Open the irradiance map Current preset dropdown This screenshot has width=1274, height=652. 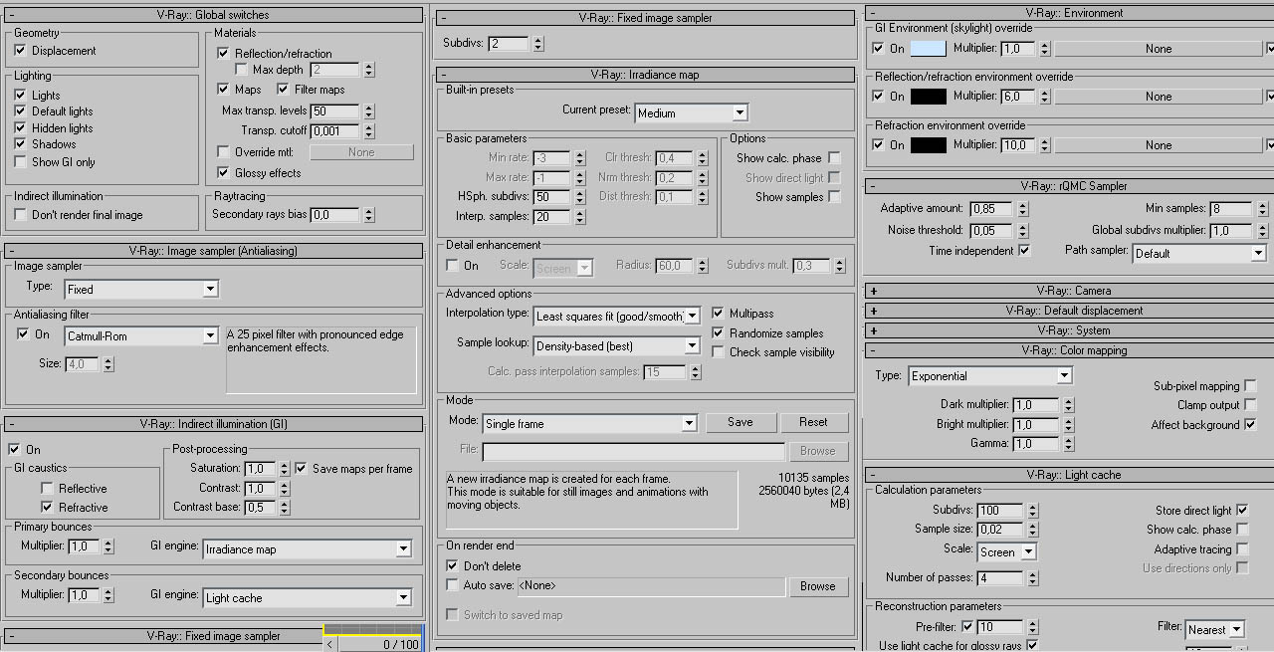click(691, 113)
